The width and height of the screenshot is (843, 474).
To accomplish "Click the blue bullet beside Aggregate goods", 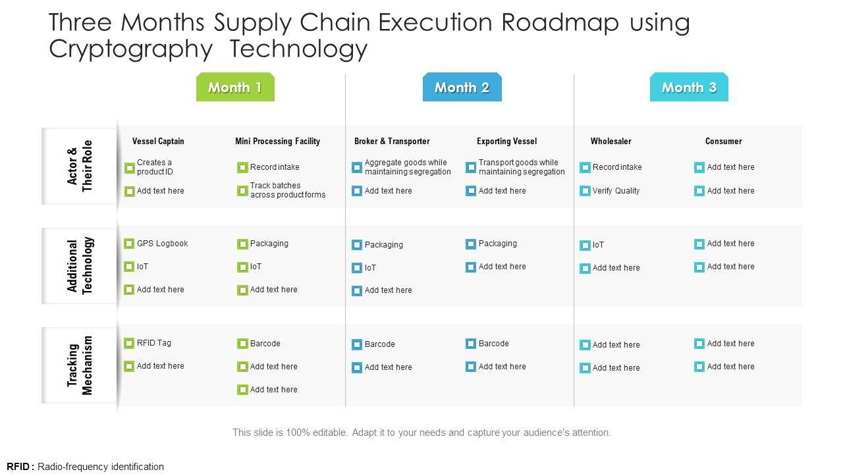I will point(357,167).
